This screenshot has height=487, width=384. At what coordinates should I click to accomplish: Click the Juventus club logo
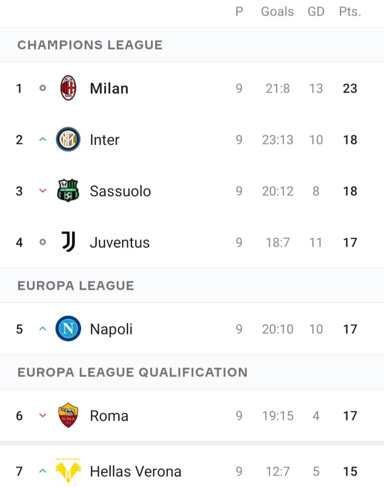(68, 242)
